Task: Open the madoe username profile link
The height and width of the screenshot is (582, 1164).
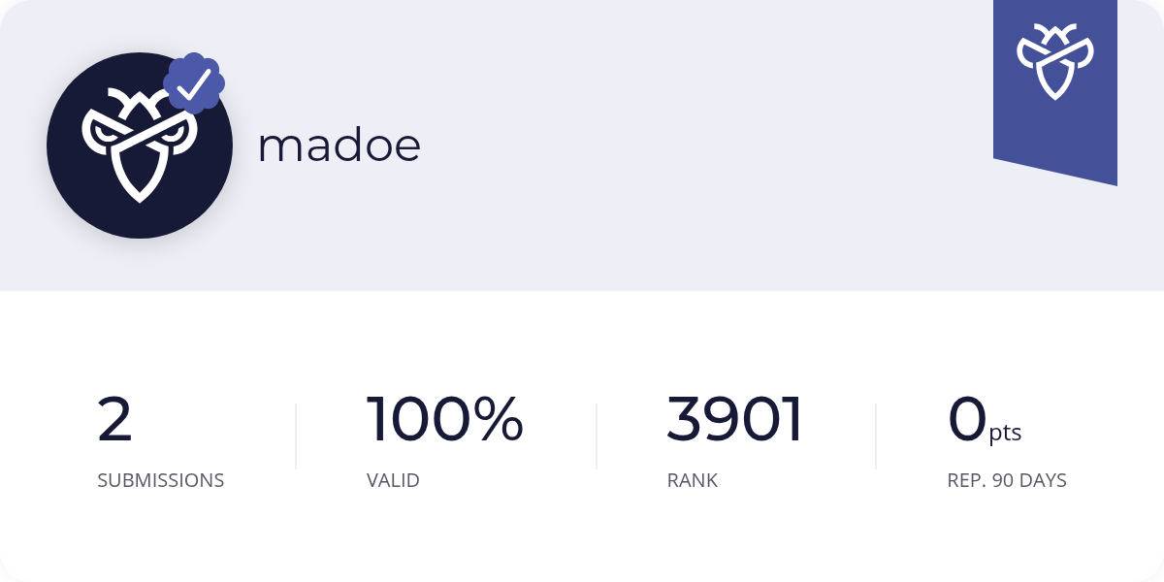Action: (x=339, y=146)
